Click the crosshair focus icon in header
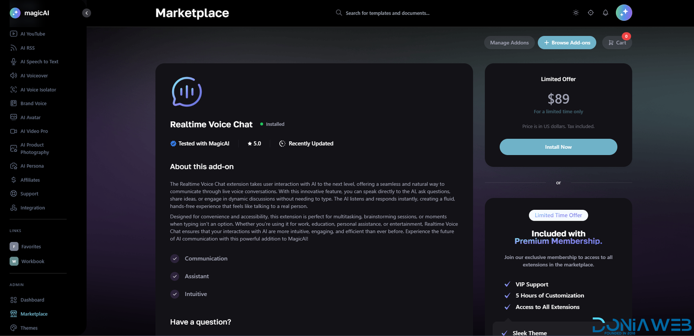Image resolution: width=694 pixels, height=336 pixels. [x=590, y=13]
